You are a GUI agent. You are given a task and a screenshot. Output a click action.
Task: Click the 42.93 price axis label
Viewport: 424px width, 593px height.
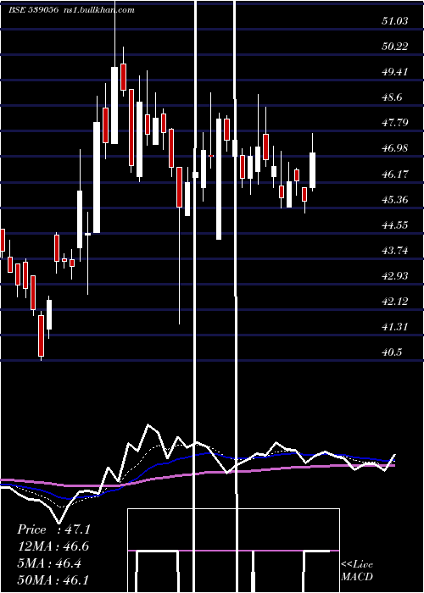(395, 275)
